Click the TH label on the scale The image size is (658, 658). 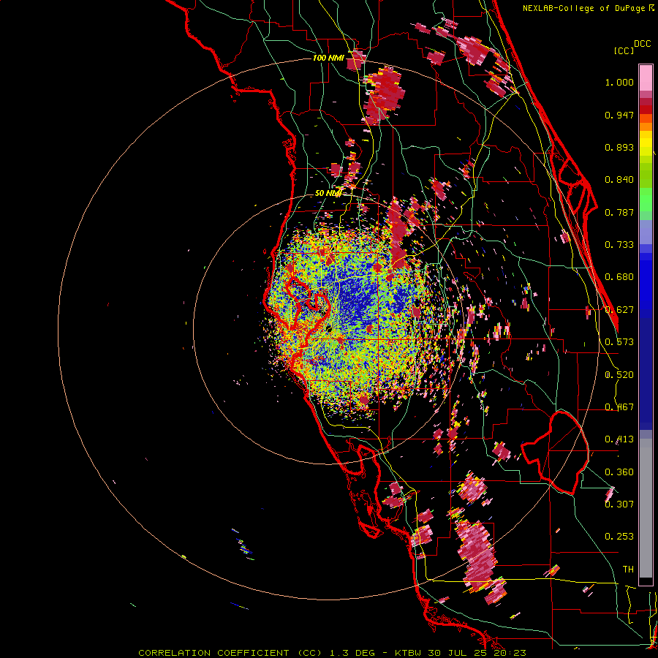pos(628,570)
